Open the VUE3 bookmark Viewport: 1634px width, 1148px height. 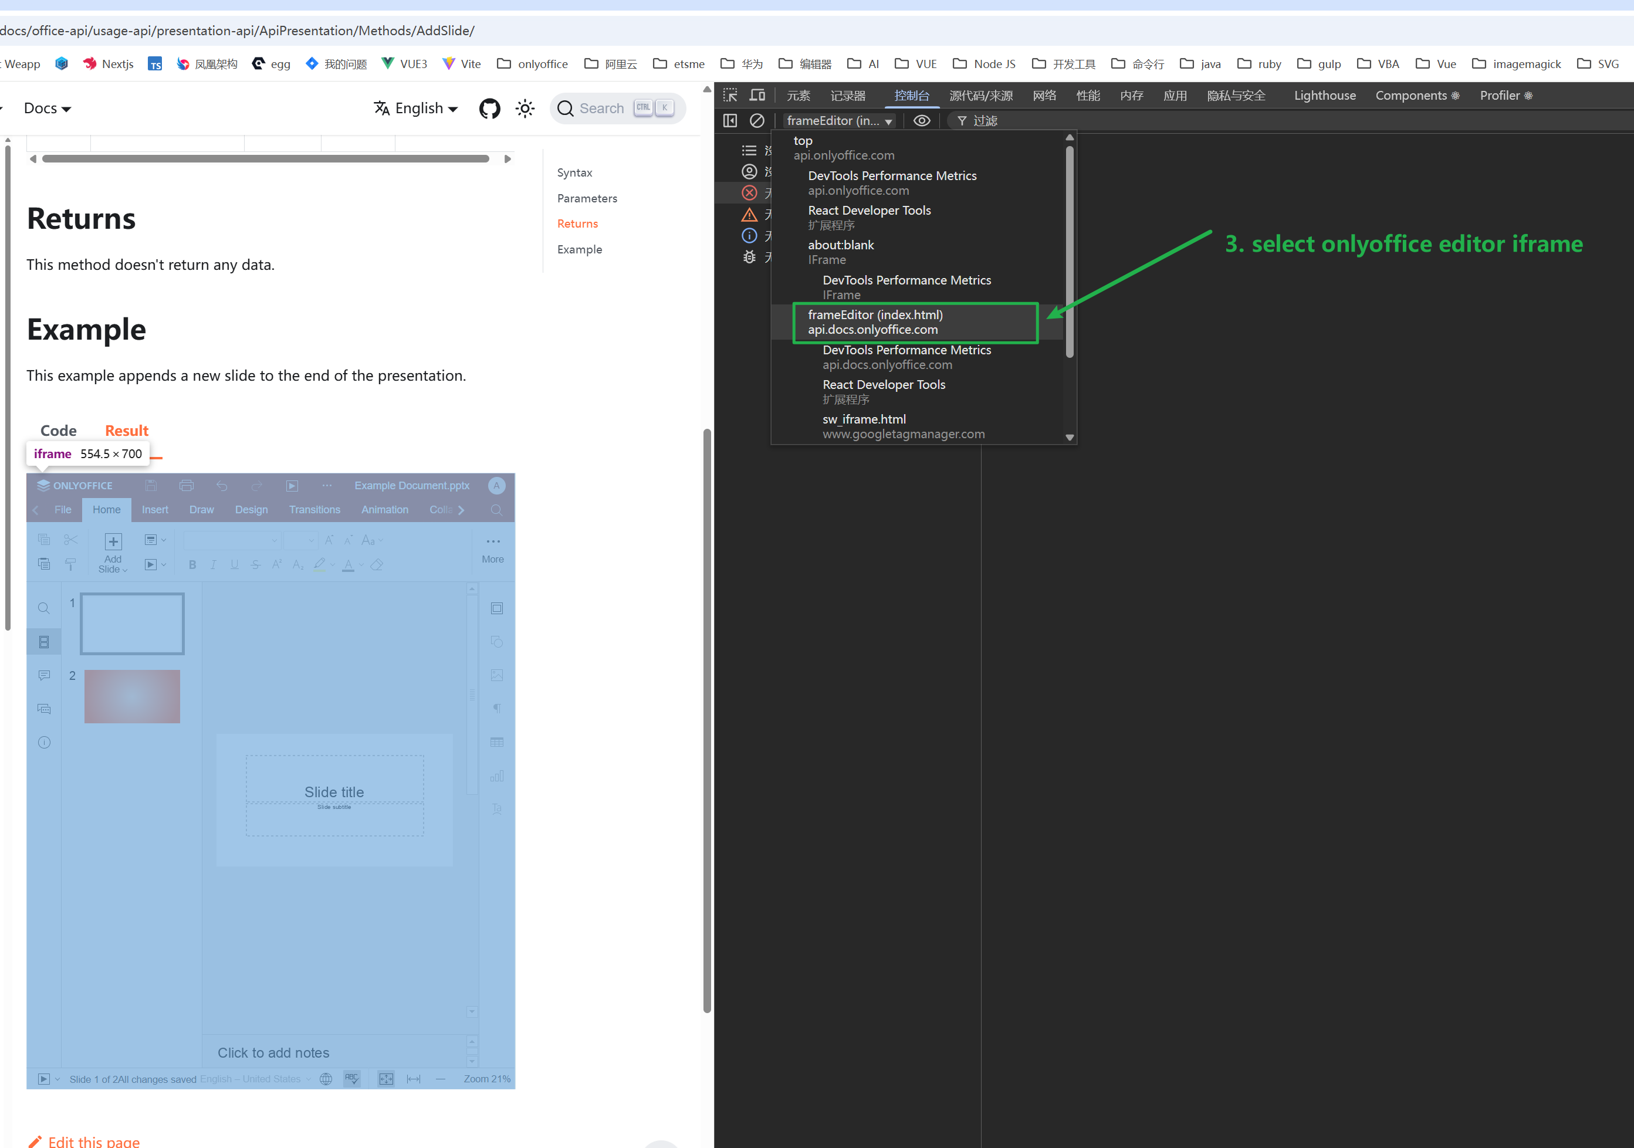405,63
